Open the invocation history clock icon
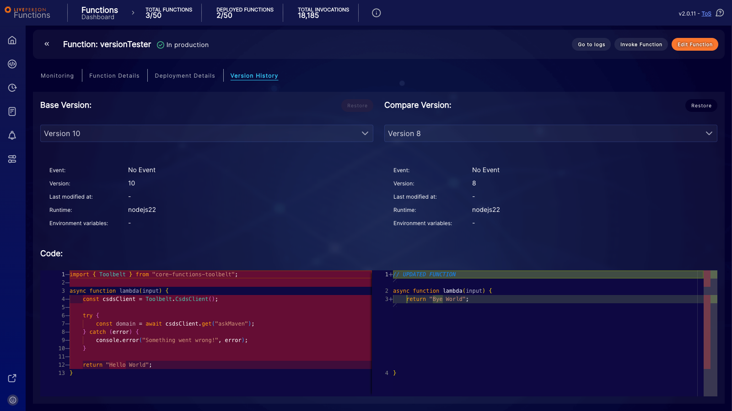This screenshot has width=732, height=411. coord(12,88)
